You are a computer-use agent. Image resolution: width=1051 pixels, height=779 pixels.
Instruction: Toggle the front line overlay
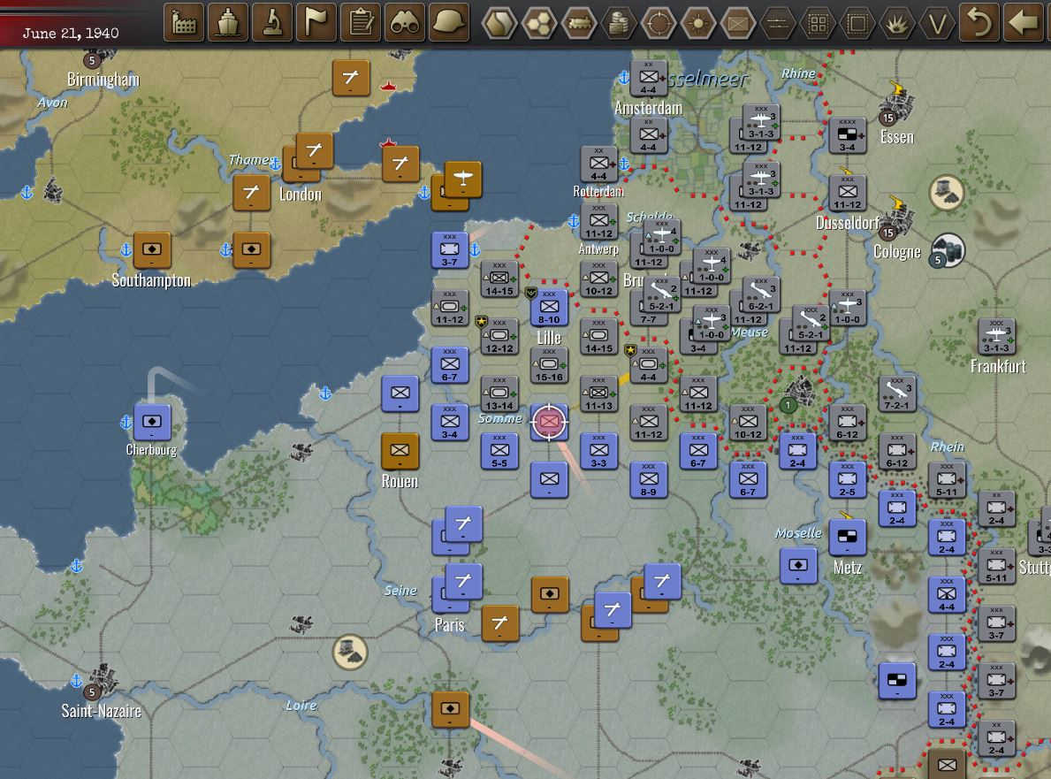[778, 24]
